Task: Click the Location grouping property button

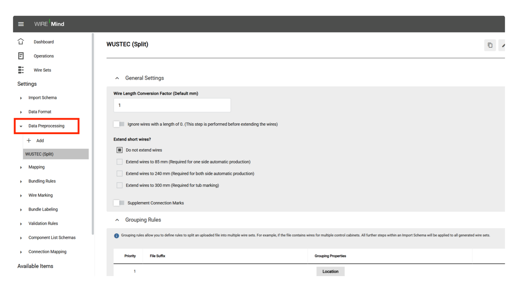Action: 331,271
